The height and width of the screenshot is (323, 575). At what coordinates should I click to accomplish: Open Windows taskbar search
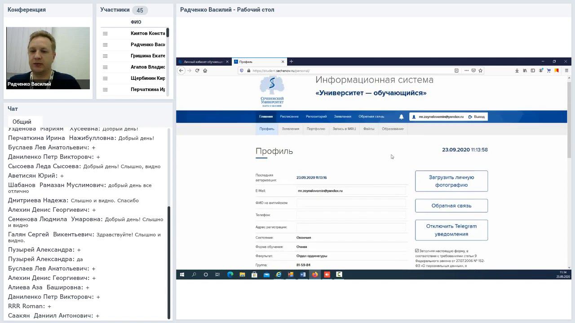[194, 275]
